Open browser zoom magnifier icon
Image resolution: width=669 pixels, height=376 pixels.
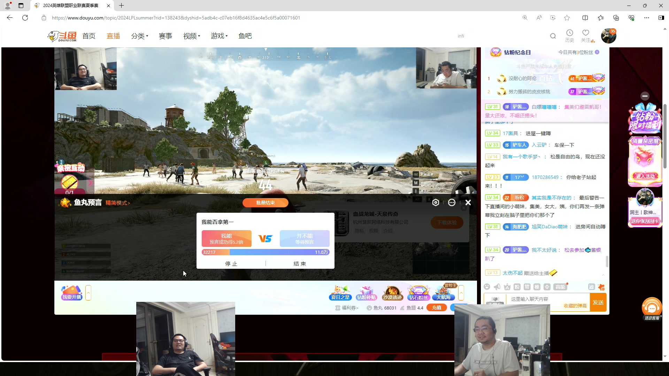(525, 18)
